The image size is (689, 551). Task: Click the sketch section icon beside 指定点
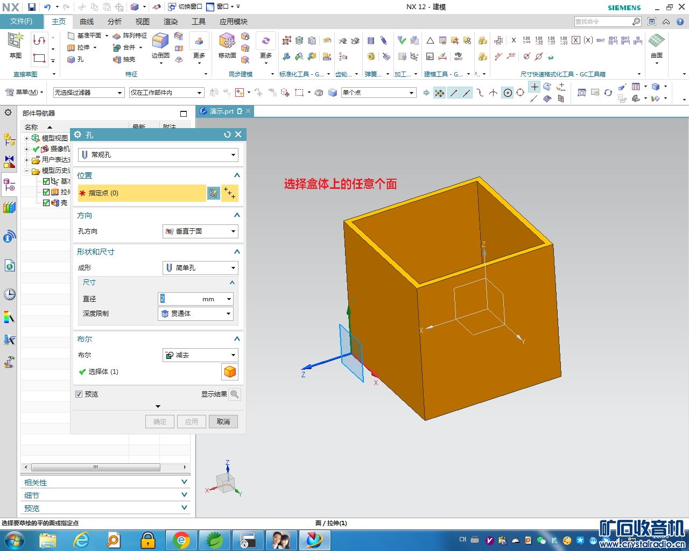(214, 193)
